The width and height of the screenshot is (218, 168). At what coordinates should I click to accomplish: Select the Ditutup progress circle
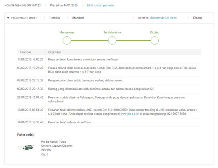point(155,41)
